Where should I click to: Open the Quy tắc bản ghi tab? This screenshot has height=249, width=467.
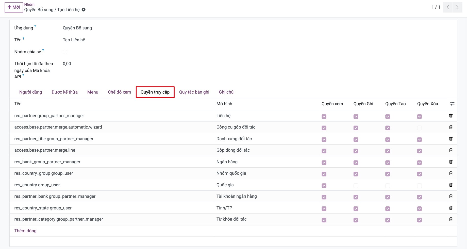pos(194,92)
